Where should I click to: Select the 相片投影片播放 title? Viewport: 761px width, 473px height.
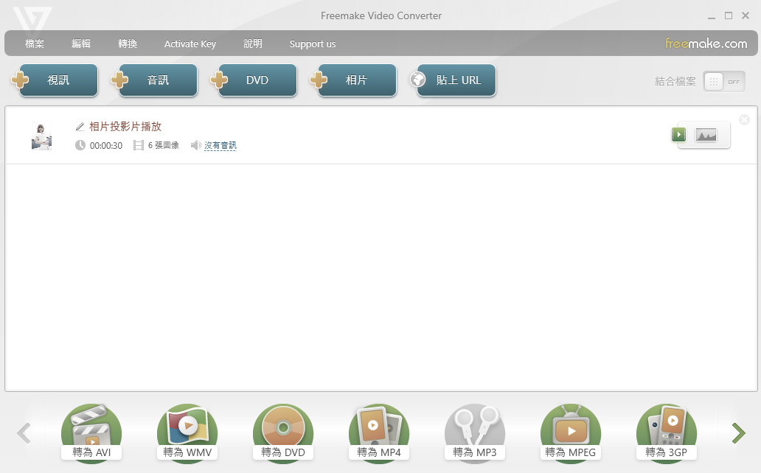(x=125, y=127)
